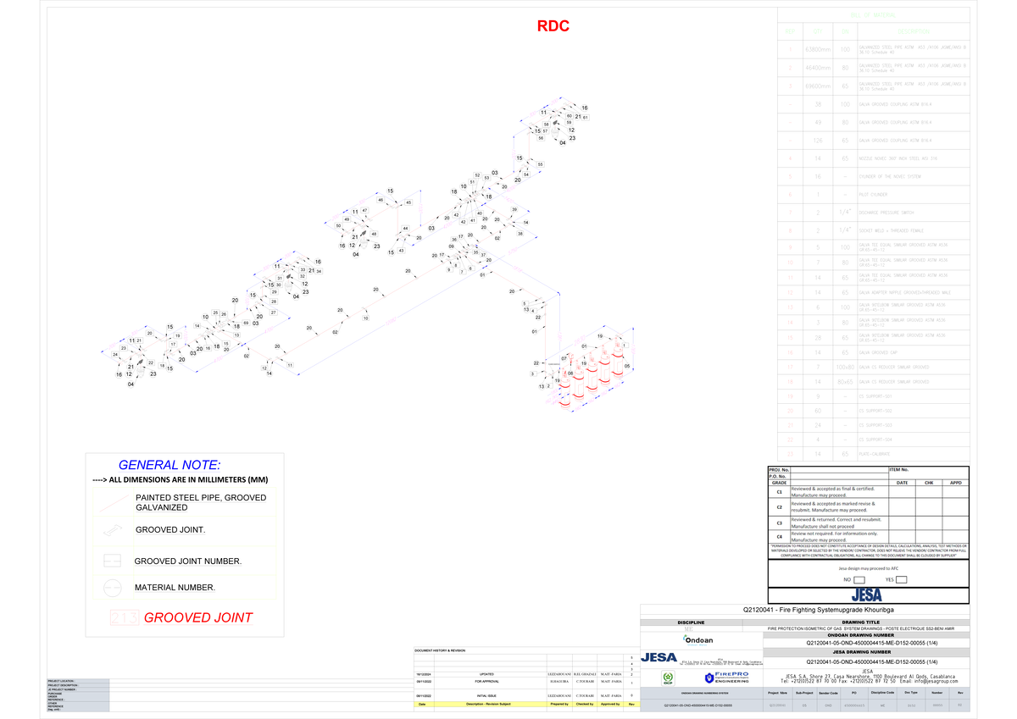Image resolution: width=1017 pixels, height=719 pixels.
Task: Click the drawing number under JESA DRAWING NUMBER
Action: pos(872,661)
